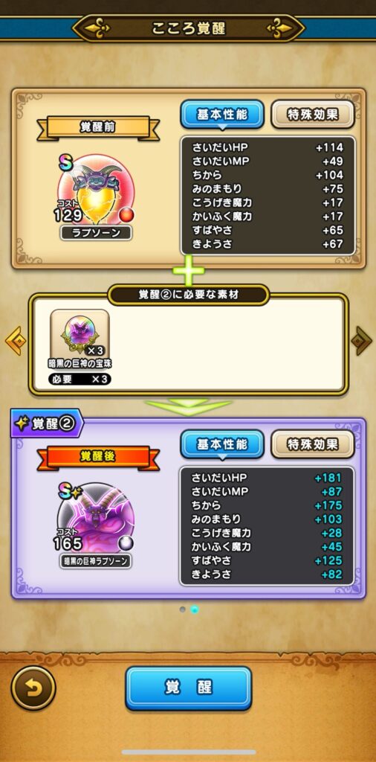This screenshot has width=376, height=762.
Task: Tap the S rank sparkle icon after awakening
Action: tap(71, 493)
